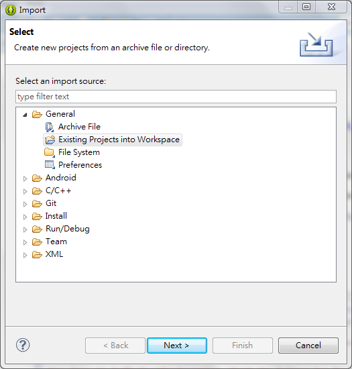Viewport: 352px width, 369px height.
Task: Click the Cancel button
Action: point(308,346)
